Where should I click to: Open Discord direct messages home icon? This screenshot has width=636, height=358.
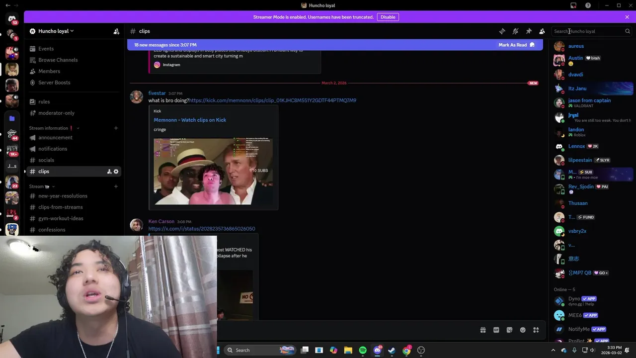point(12,19)
